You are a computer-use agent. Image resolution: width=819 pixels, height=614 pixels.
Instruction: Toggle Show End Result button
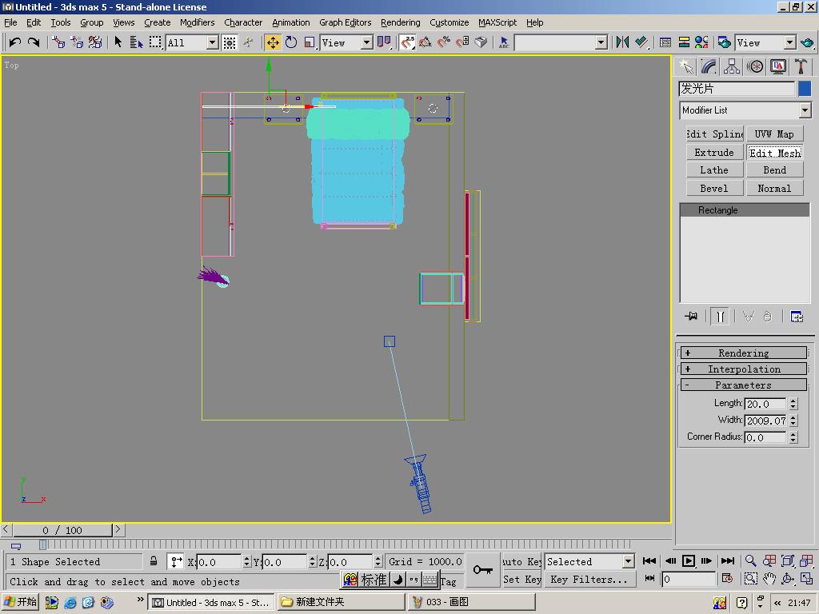[721, 317]
